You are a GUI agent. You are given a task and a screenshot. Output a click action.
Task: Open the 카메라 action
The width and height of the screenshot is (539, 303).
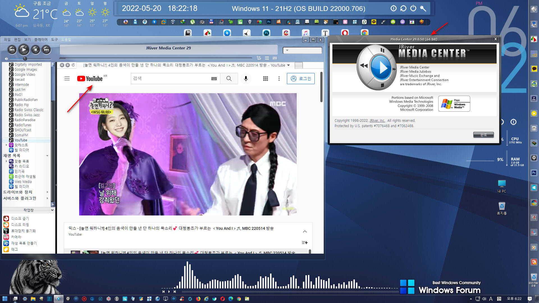pos(16,237)
